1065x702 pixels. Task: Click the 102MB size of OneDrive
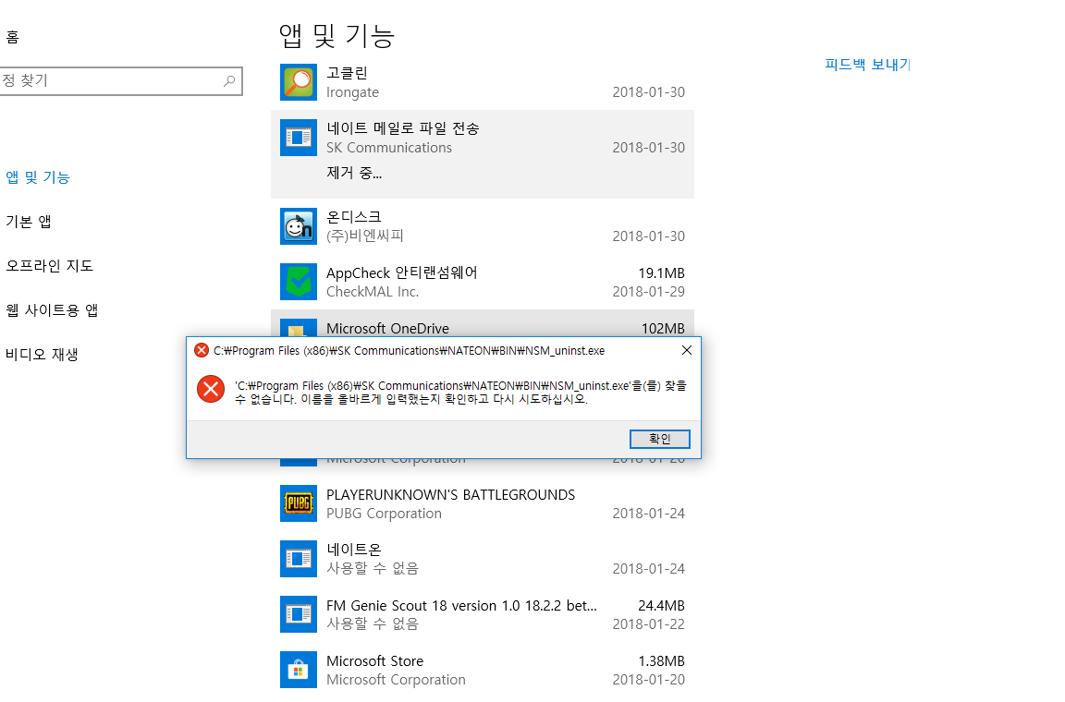pyautogui.click(x=663, y=329)
